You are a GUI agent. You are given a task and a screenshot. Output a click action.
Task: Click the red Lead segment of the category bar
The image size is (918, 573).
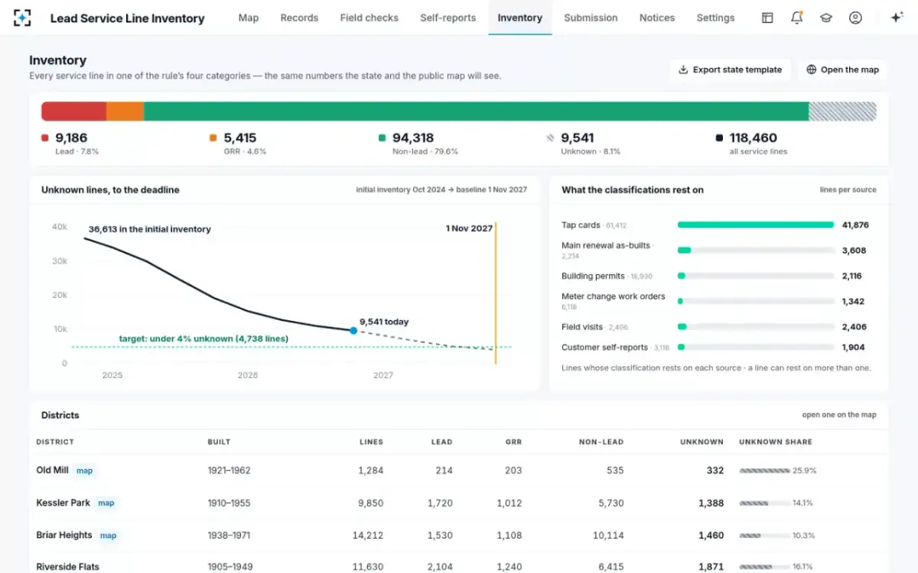pyautogui.click(x=73, y=112)
